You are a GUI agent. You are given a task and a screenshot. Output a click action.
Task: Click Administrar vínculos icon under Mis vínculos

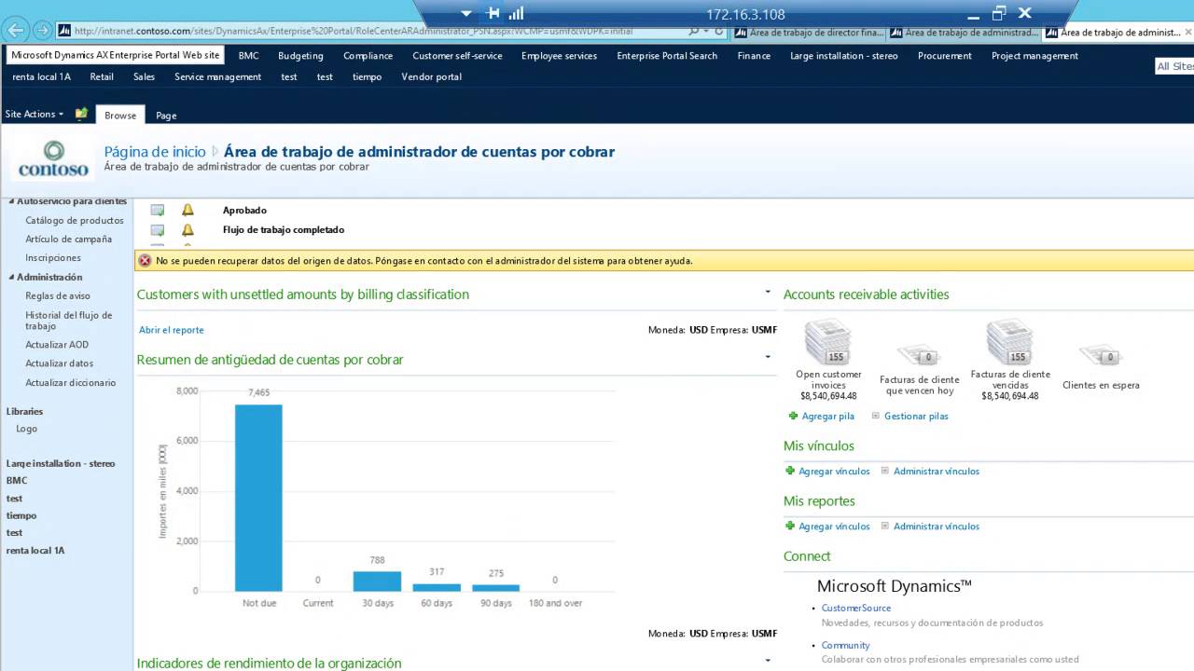pos(885,471)
